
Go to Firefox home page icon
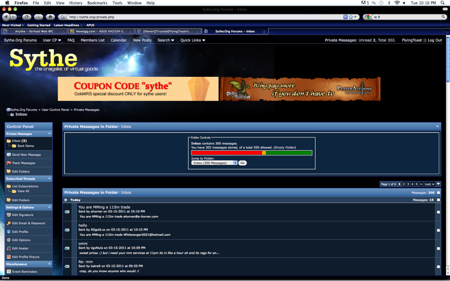51,17
